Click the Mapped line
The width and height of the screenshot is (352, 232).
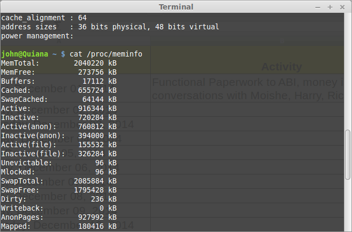[59, 226]
